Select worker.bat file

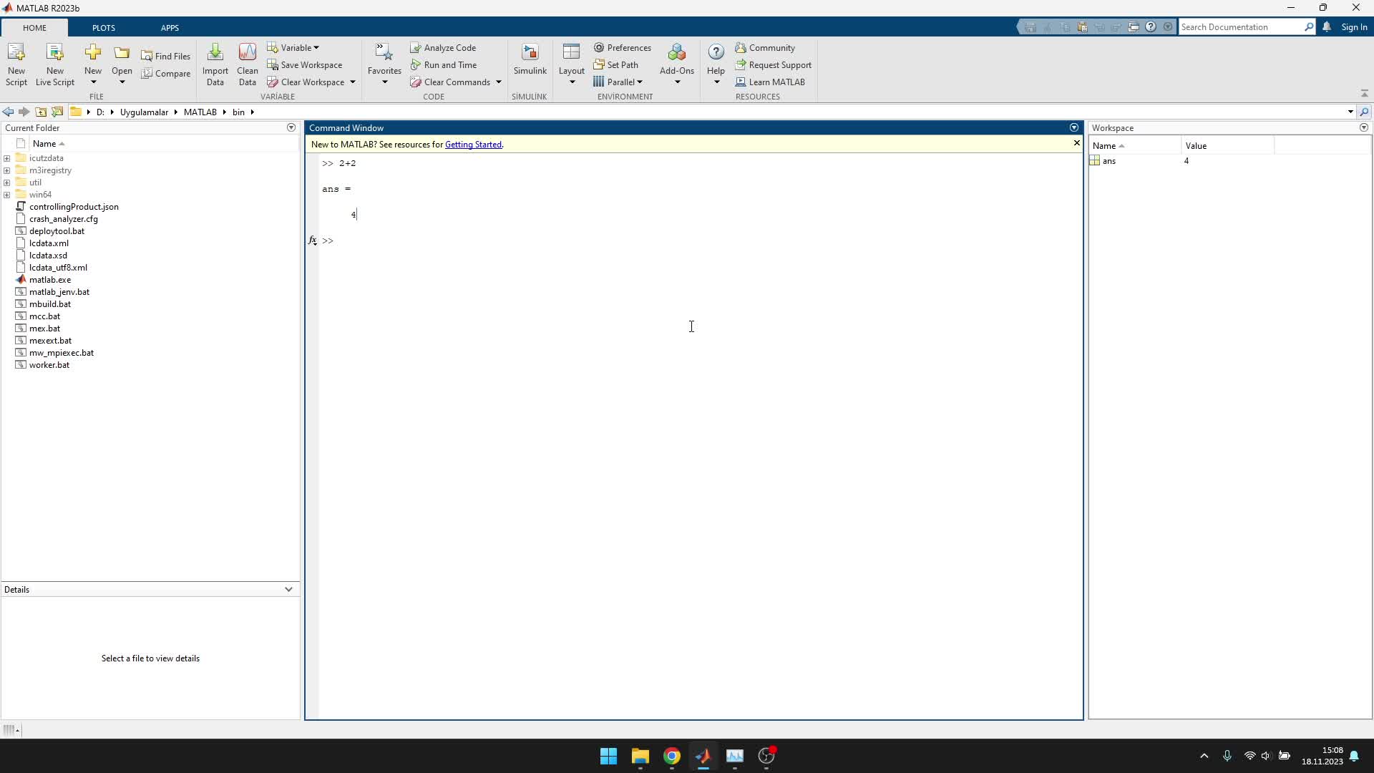tap(49, 365)
